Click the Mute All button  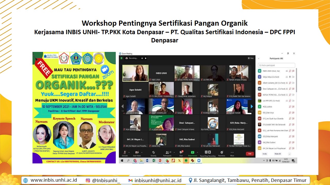[278, 154]
